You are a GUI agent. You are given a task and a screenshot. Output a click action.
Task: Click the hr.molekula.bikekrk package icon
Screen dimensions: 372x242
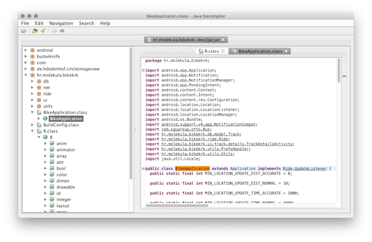[32, 75]
